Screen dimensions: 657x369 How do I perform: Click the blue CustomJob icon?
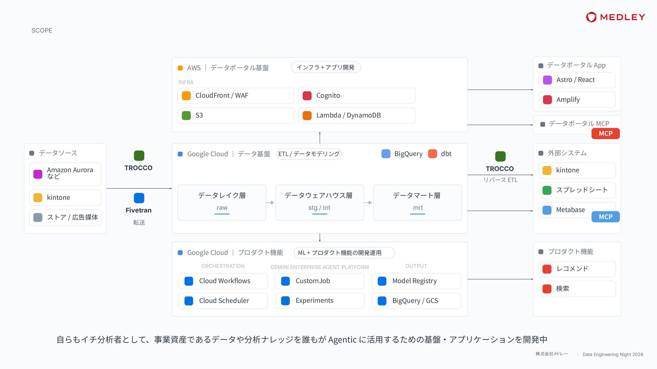coord(285,281)
